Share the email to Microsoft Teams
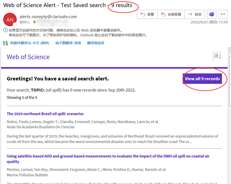 [212, 14]
